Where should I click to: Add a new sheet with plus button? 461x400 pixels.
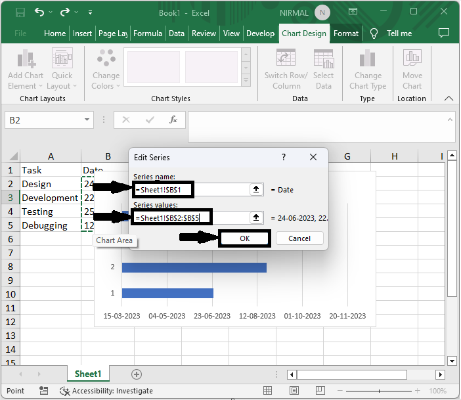coord(137,374)
